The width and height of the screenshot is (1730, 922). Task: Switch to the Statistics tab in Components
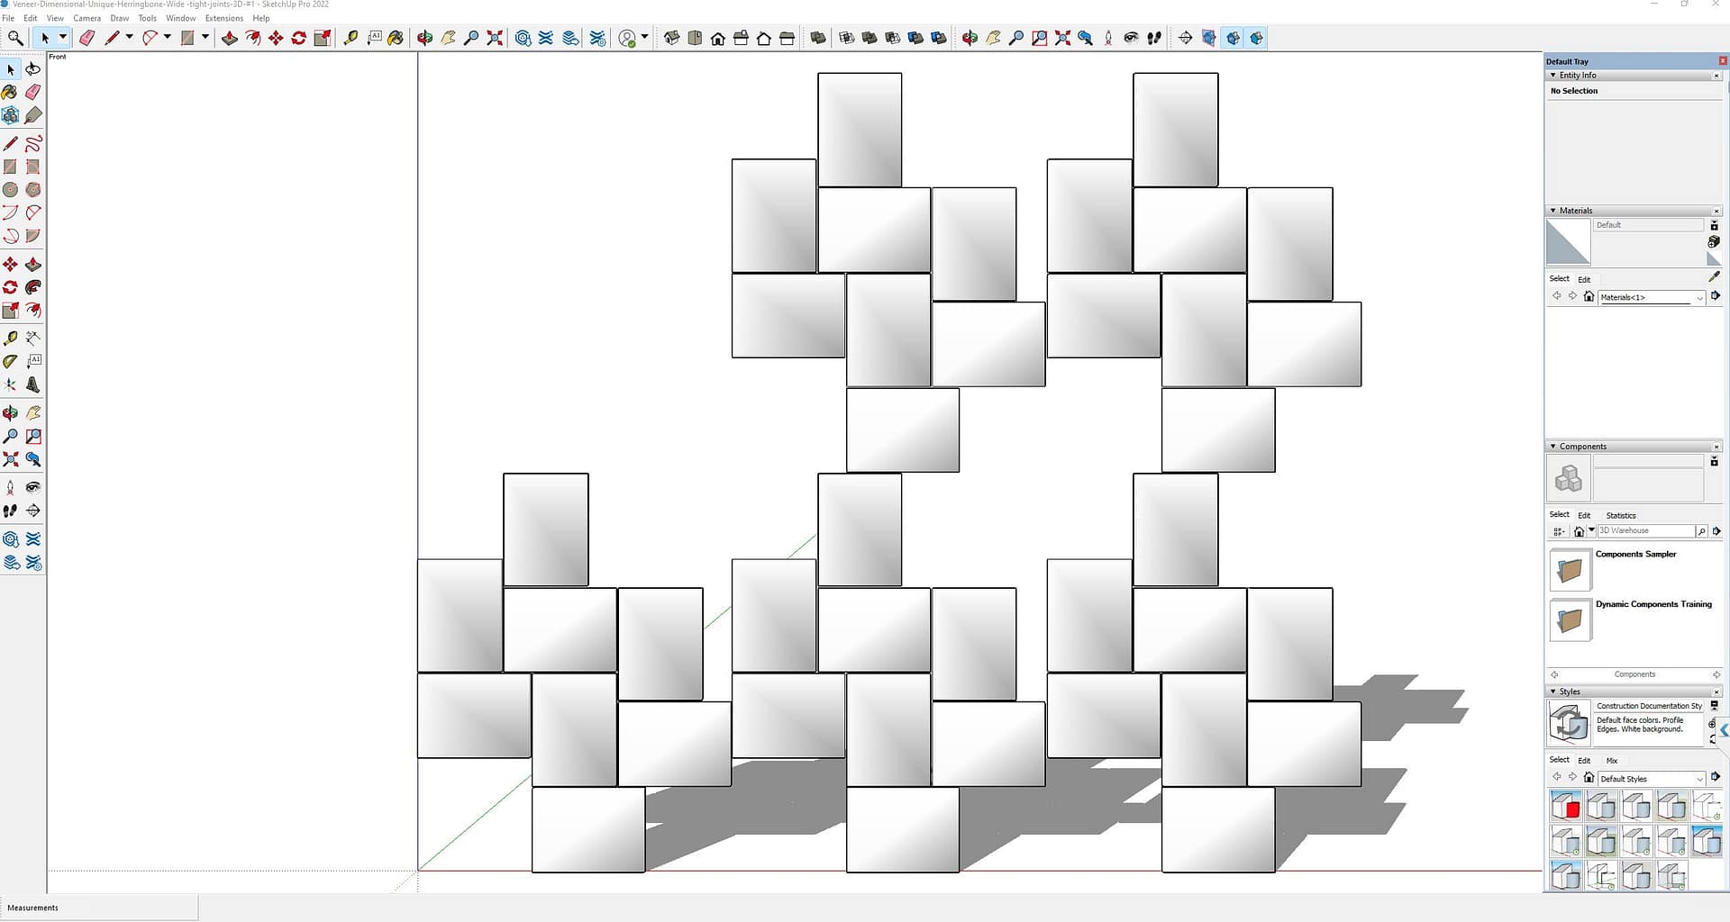pos(1620,515)
